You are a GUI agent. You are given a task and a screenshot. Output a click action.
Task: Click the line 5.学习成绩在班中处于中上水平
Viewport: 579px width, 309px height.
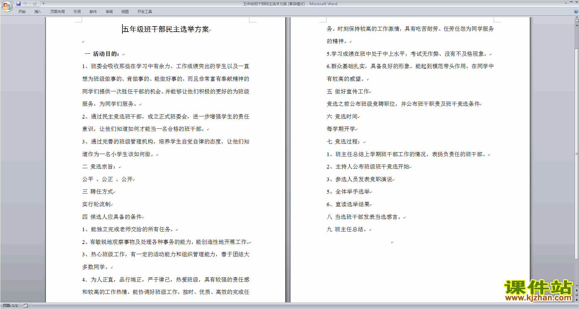(407, 54)
